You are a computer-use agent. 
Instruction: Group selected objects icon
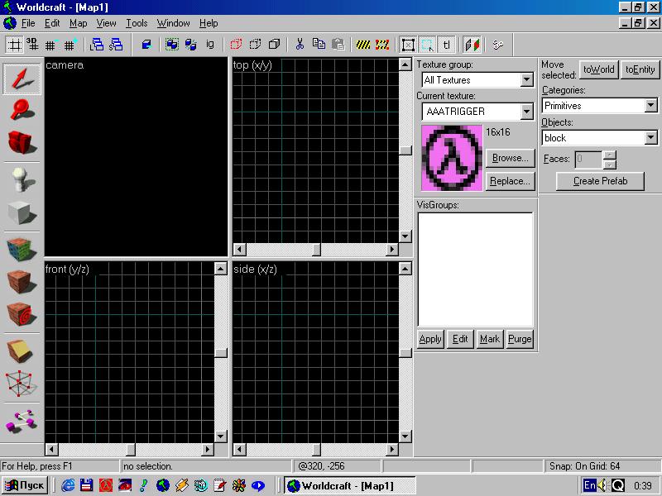pos(172,45)
